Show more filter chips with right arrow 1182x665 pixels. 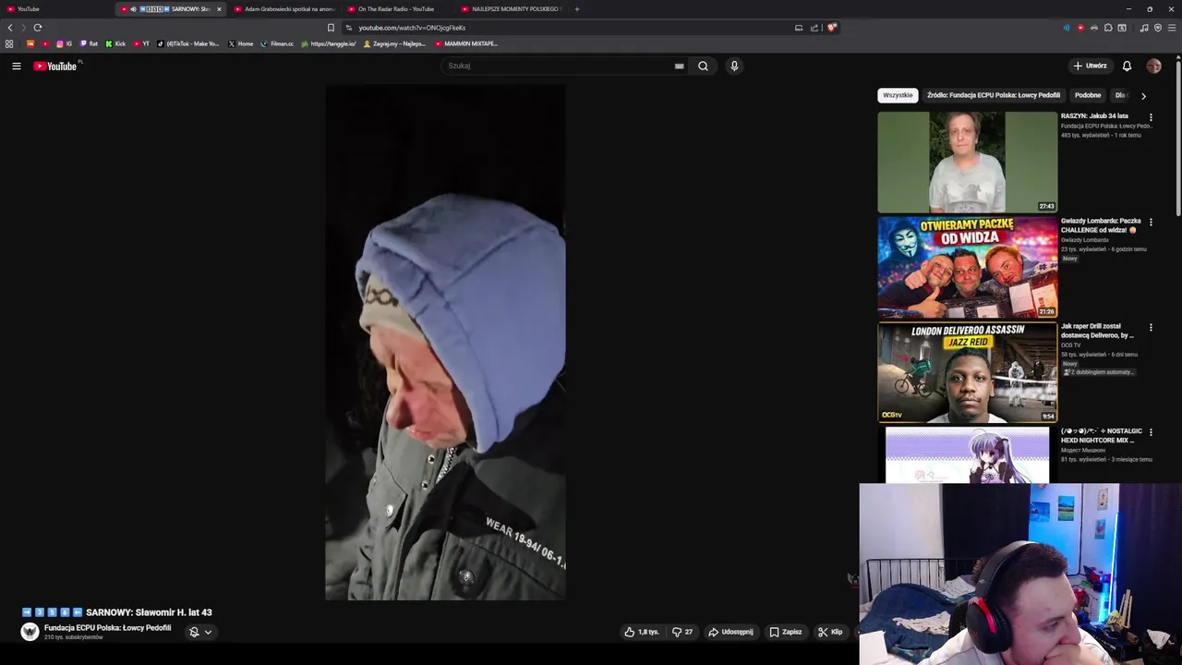coord(1143,95)
